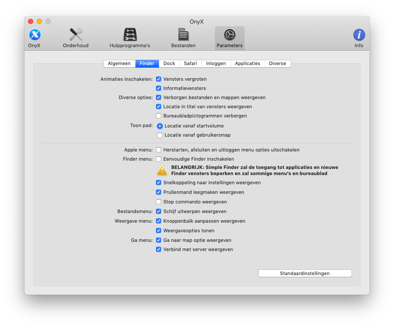Toggle Snelkoppeling naar instellingen weergeven
The height and width of the screenshot is (327, 394).
159,182
